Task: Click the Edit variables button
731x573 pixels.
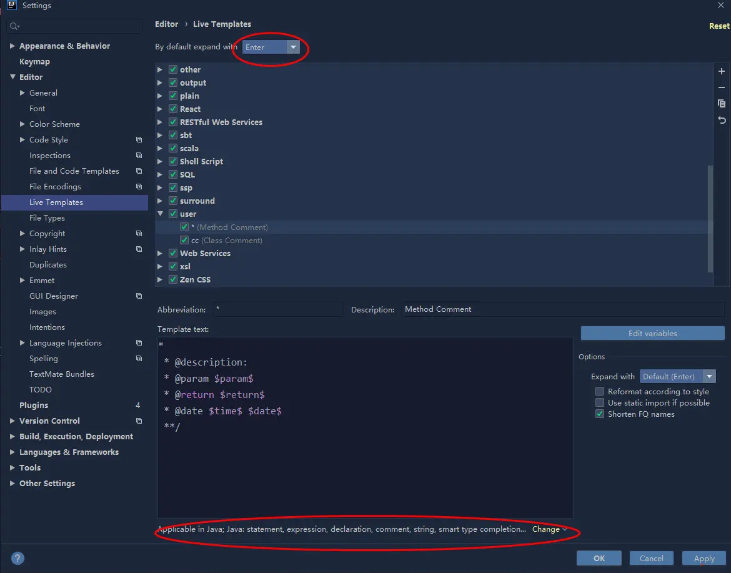Action: click(x=653, y=333)
